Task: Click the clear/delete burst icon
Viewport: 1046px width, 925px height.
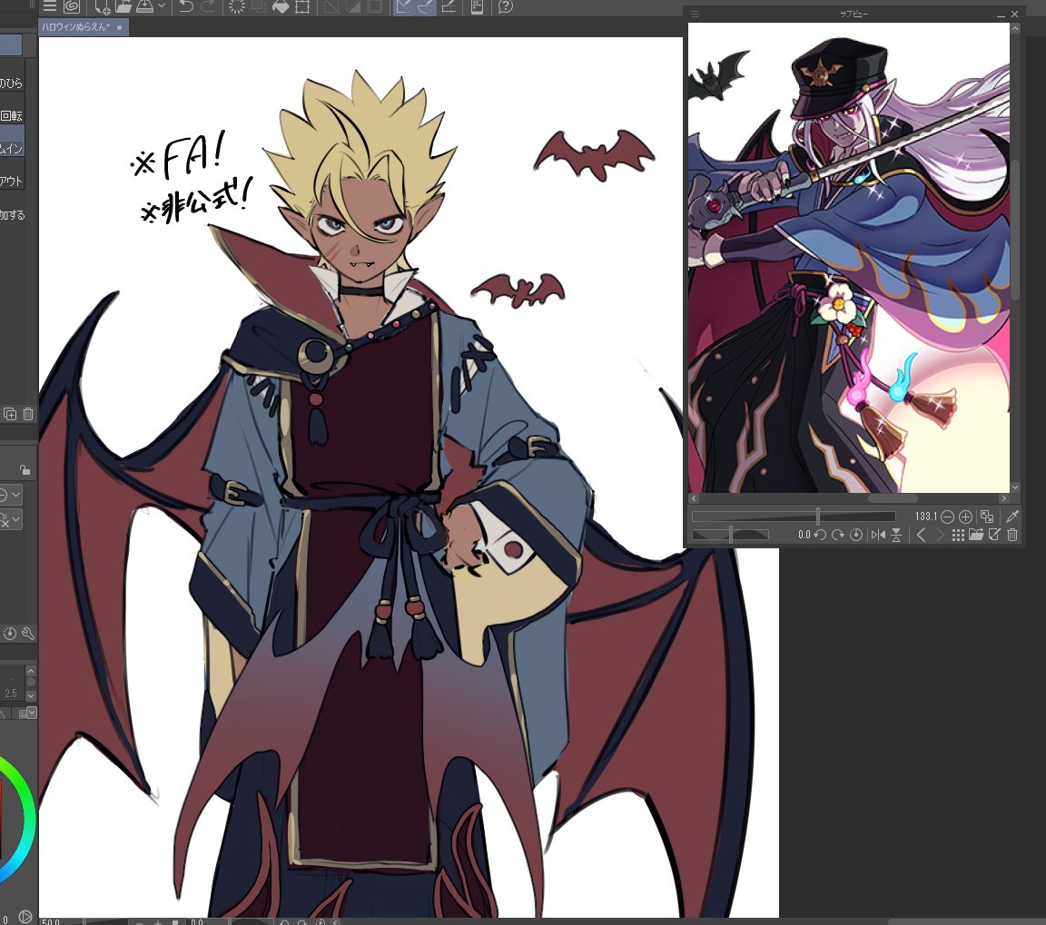Action: click(x=236, y=6)
